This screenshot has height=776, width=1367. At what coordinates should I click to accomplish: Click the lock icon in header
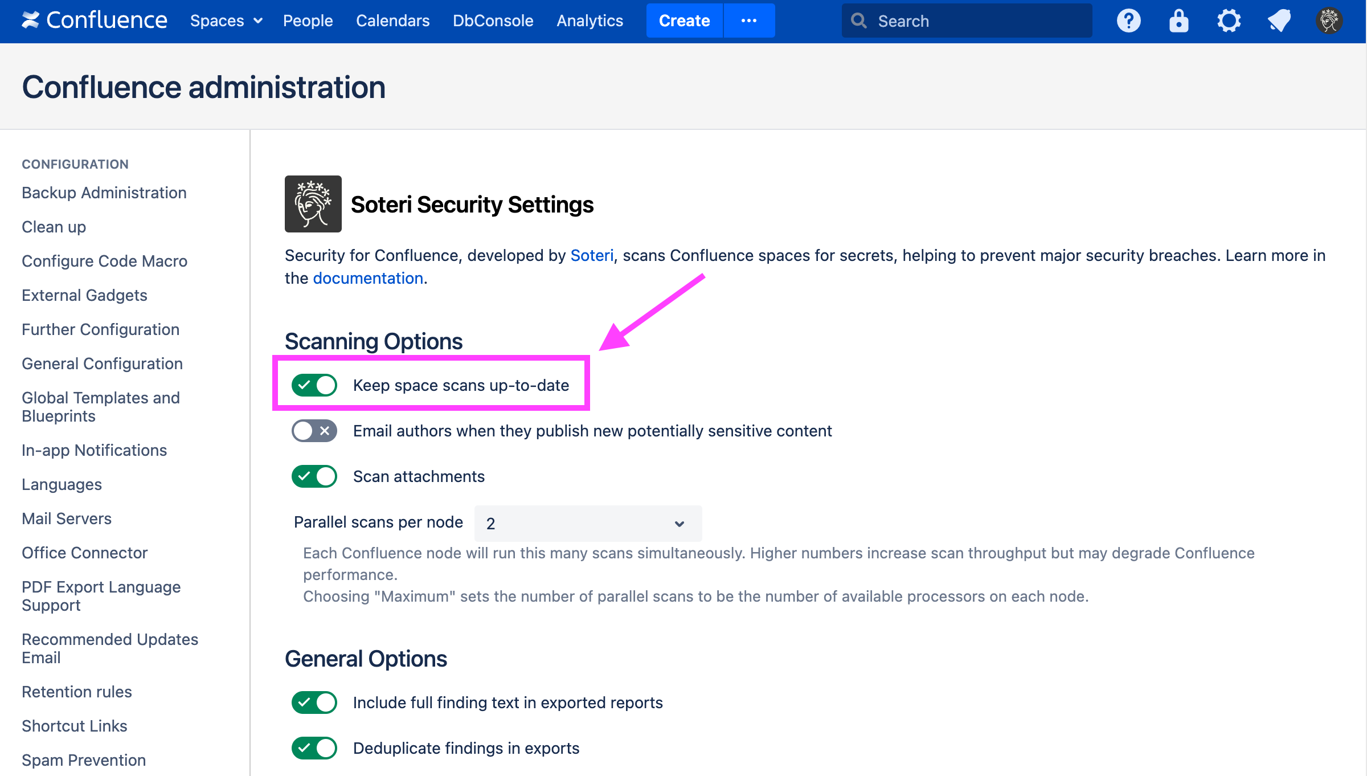tap(1178, 21)
